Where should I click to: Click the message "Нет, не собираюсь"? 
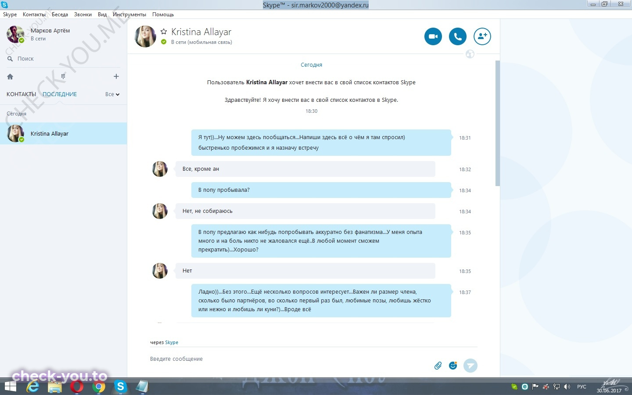pos(305,211)
